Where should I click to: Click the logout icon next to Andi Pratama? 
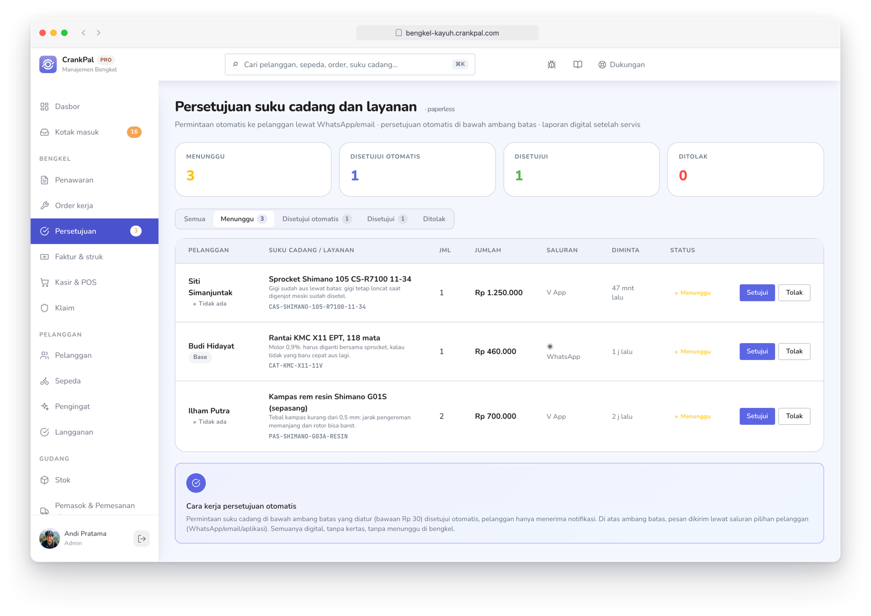point(142,539)
